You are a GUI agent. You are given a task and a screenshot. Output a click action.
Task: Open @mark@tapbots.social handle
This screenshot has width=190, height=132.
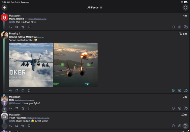(x=37, y=19)
